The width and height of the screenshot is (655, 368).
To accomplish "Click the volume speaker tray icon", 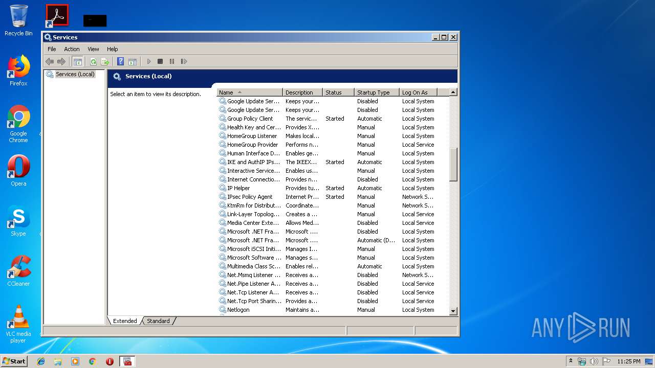I will [594, 361].
